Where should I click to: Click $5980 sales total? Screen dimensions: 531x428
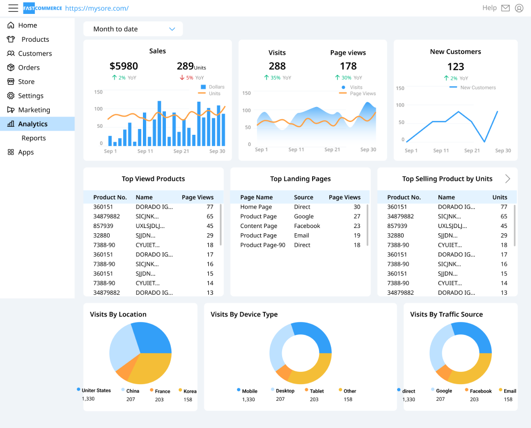click(x=124, y=66)
